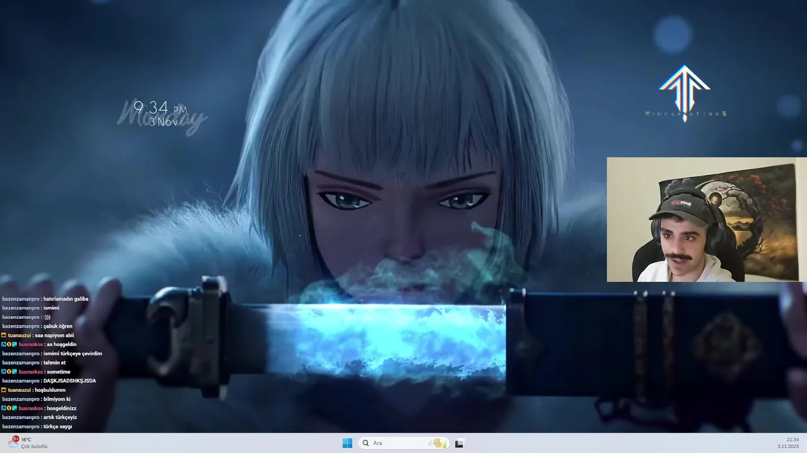Click chat message 'tahmin et'
Screen dimensions: 807x453
tap(54, 362)
